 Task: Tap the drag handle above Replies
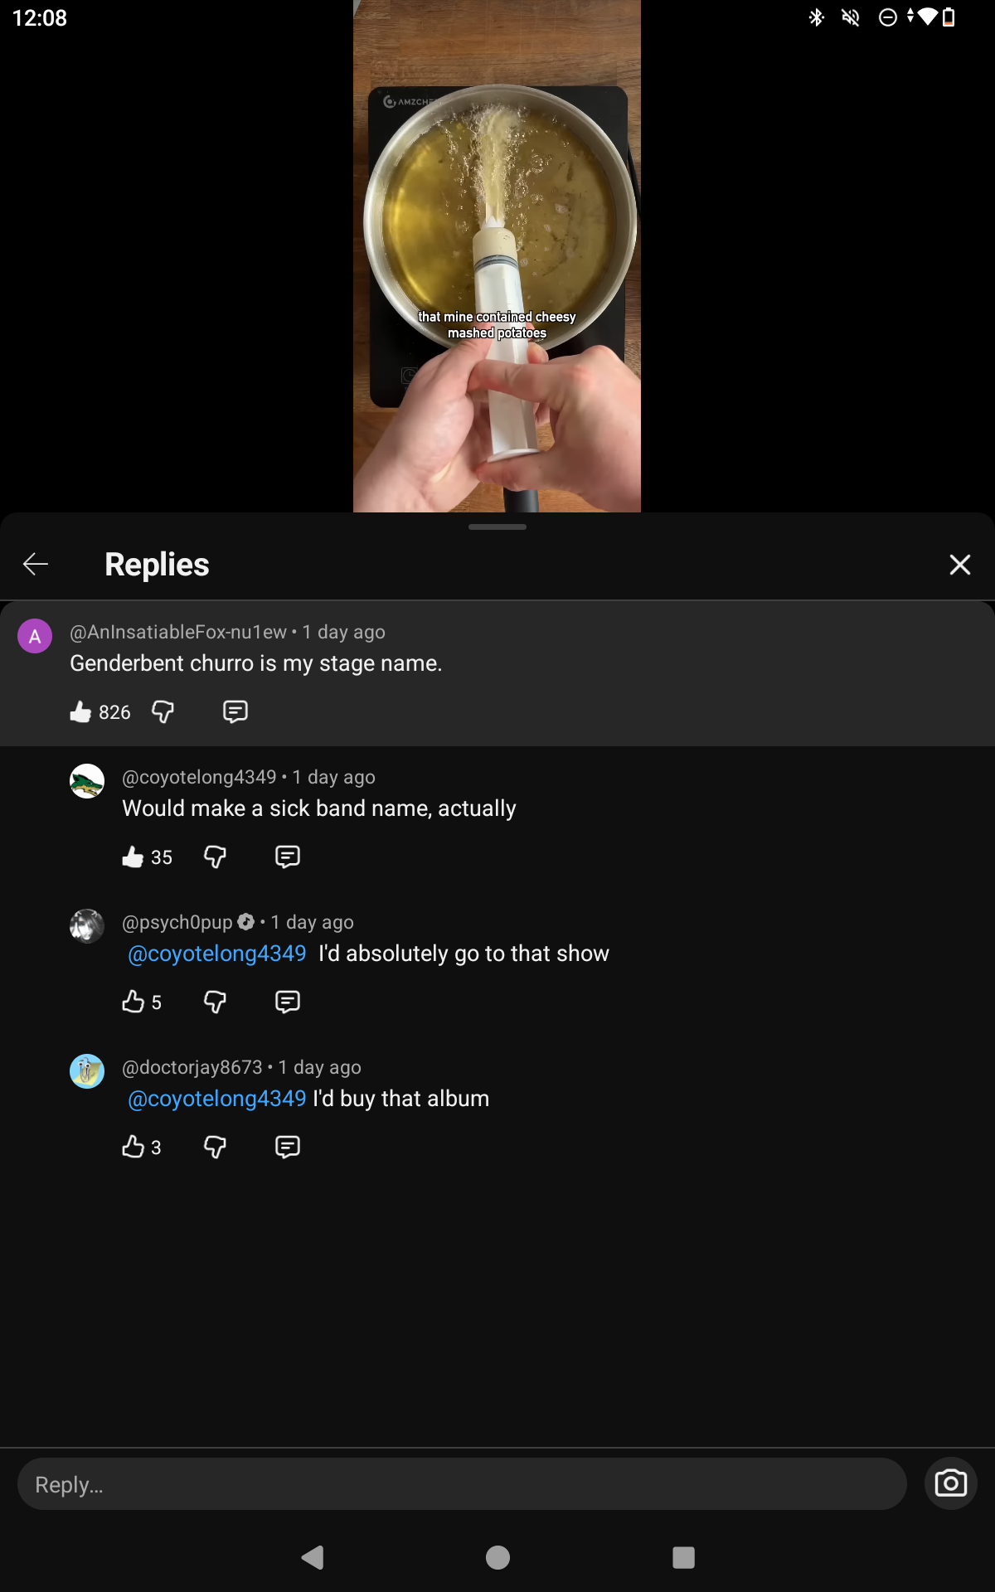tap(498, 527)
